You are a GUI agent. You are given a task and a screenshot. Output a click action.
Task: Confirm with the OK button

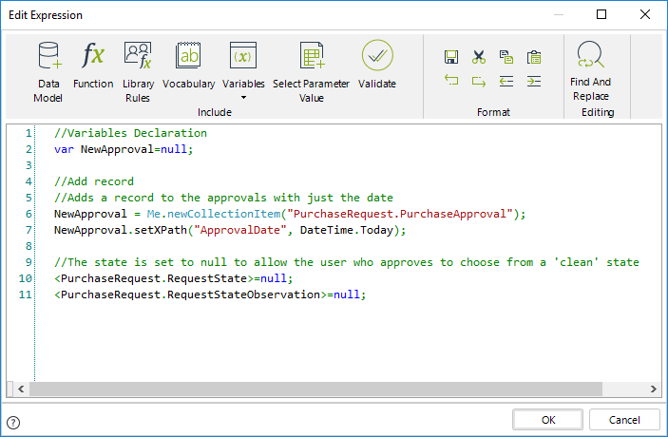point(548,420)
